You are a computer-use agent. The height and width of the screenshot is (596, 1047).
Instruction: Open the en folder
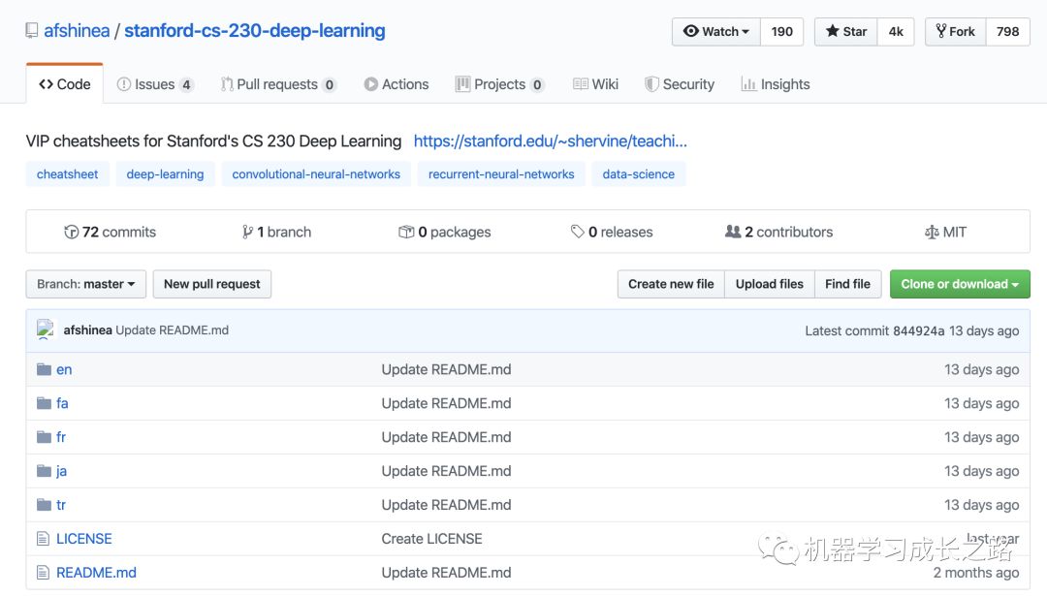[x=64, y=370]
